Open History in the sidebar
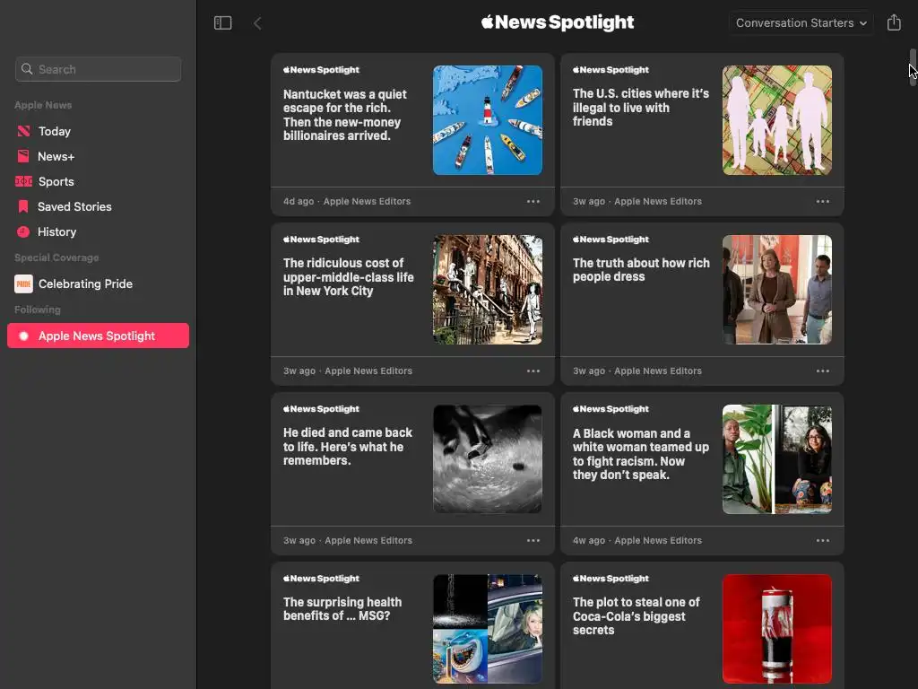The height and width of the screenshot is (689, 918). [x=99, y=232]
